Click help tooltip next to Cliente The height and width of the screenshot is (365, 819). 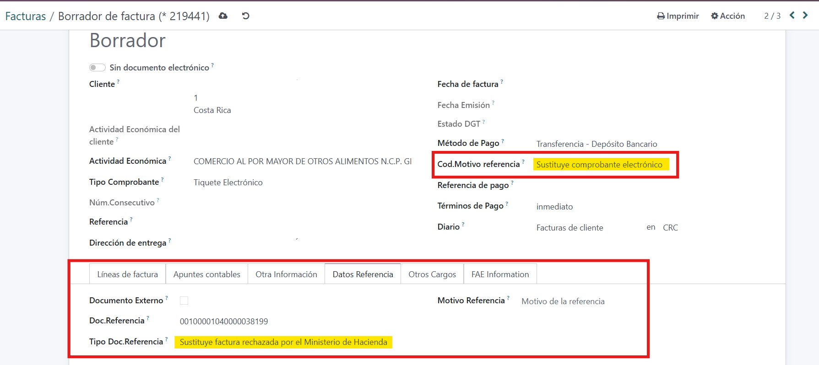pyautogui.click(x=118, y=81)
